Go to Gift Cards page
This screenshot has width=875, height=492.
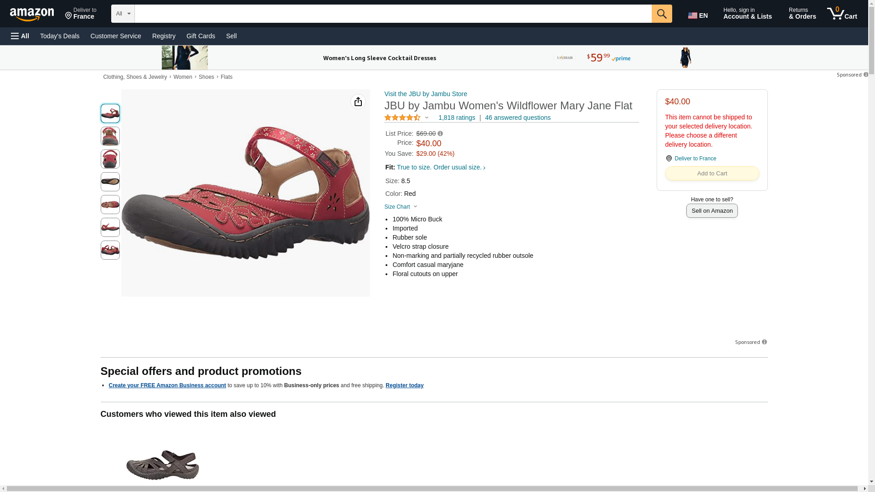point(201,36)
